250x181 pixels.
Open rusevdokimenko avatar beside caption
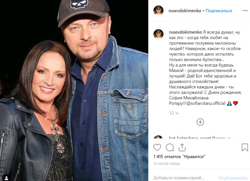[x=158, y=34]
